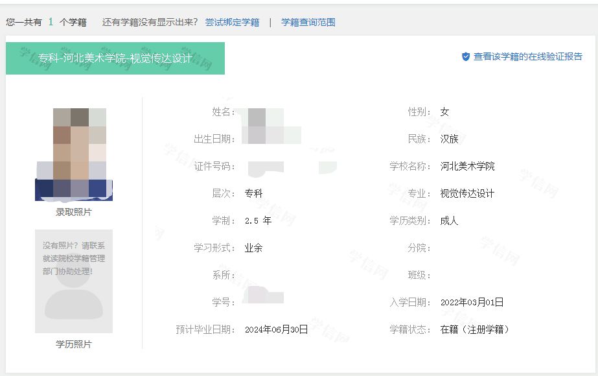The height and width of the screenshot is (376, 598).
Task: Click the 学号 label
Action: [x=224, y=302]
